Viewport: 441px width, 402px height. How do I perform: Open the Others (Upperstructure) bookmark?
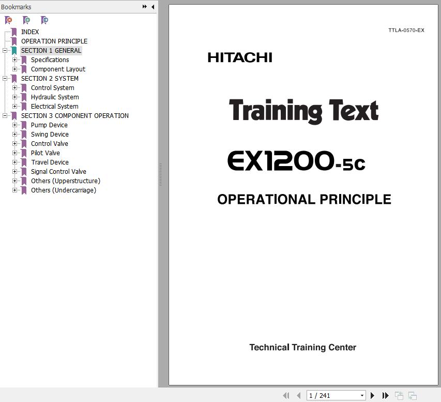[66, 181]
